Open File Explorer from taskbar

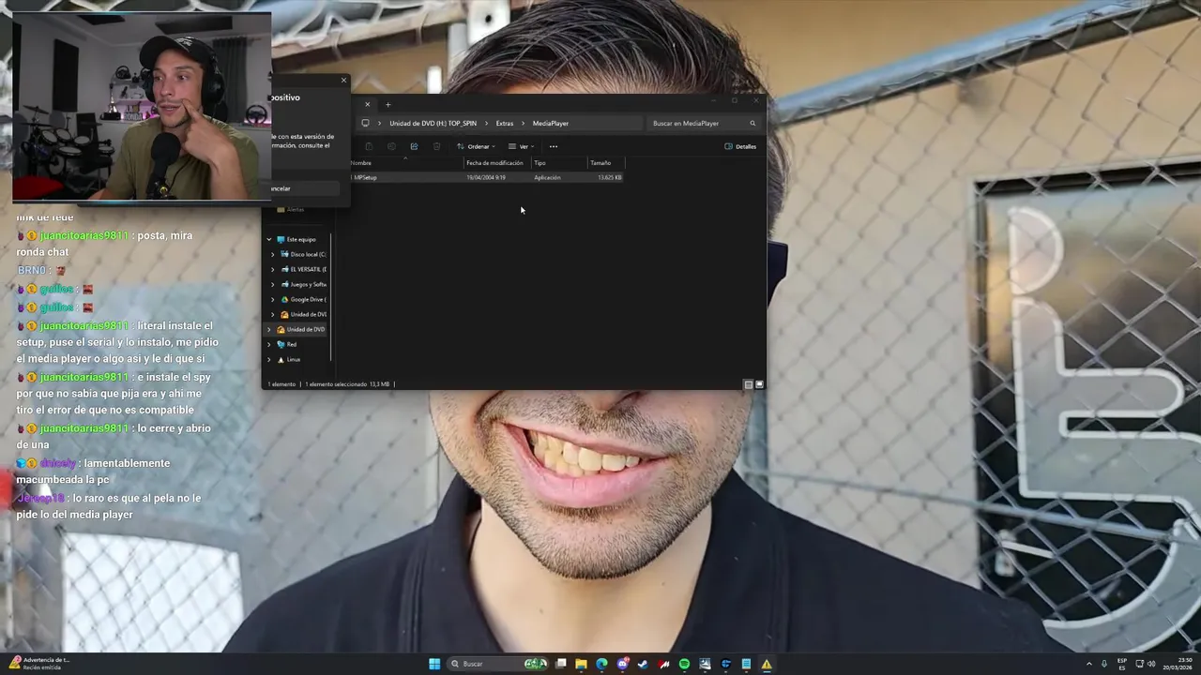click(x=581, y=664)
